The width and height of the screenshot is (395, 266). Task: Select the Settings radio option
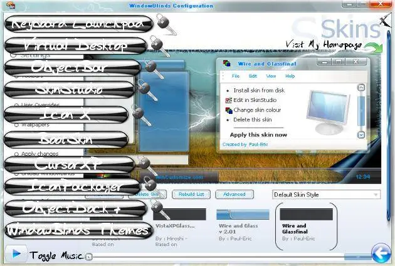coord(13,55)
